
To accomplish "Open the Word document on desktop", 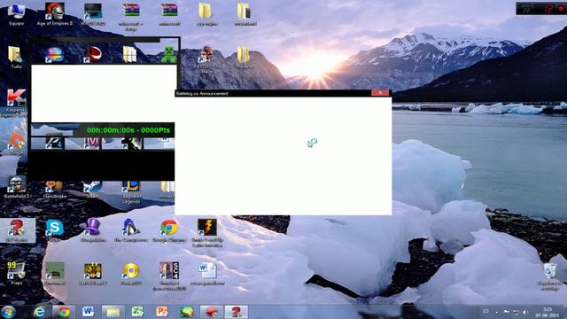I will (207, 274).
